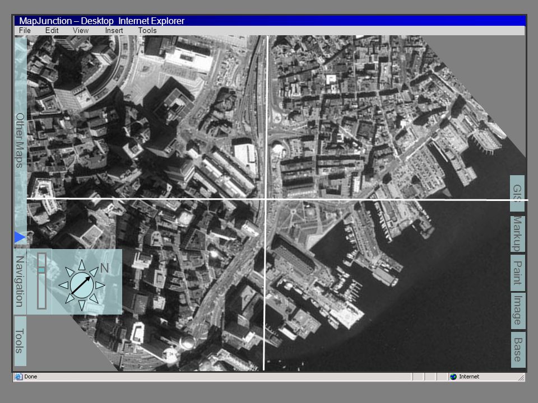This screenshot has height=403, width=538.
Task: Open the Other Maps side tab
Action: click(x=20, y=140)
